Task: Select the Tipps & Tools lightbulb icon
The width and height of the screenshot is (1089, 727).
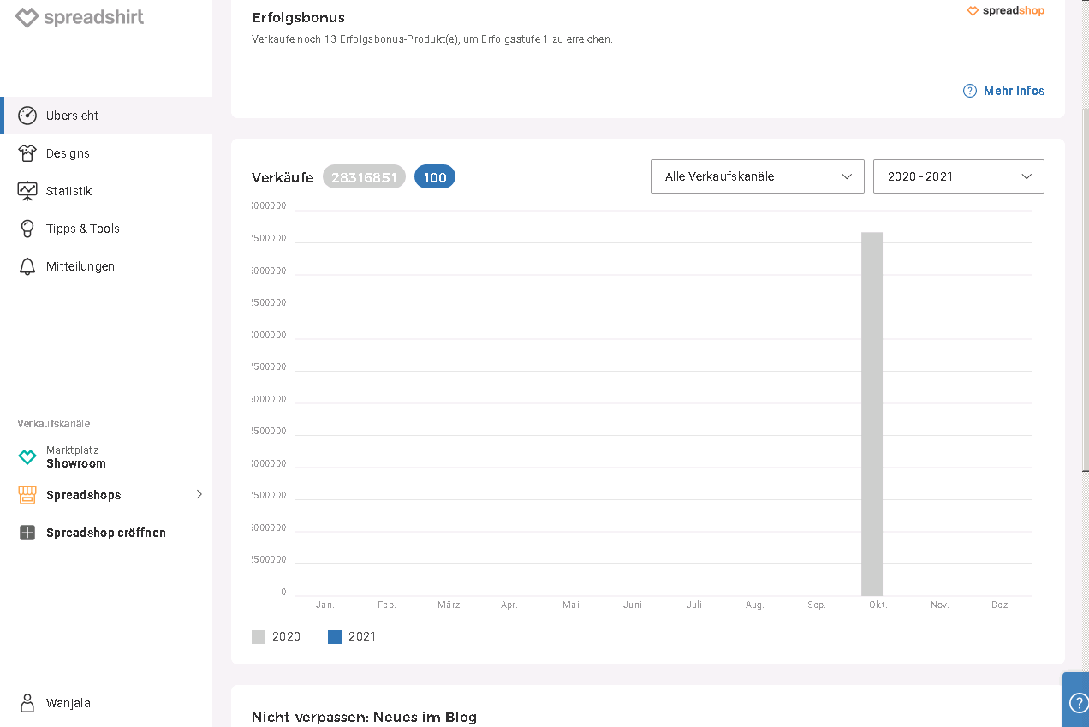Action: pyautogui.click(x=27, y=229)
